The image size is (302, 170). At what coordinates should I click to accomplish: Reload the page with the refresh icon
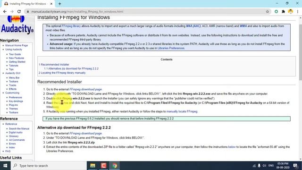[x=19, y=11]
